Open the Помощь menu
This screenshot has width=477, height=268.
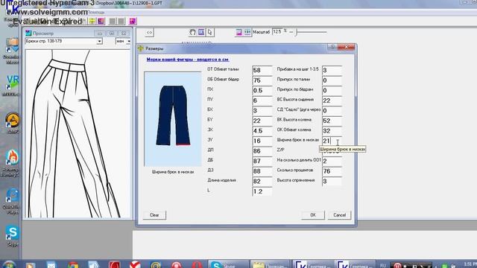[x=97, y=13]
